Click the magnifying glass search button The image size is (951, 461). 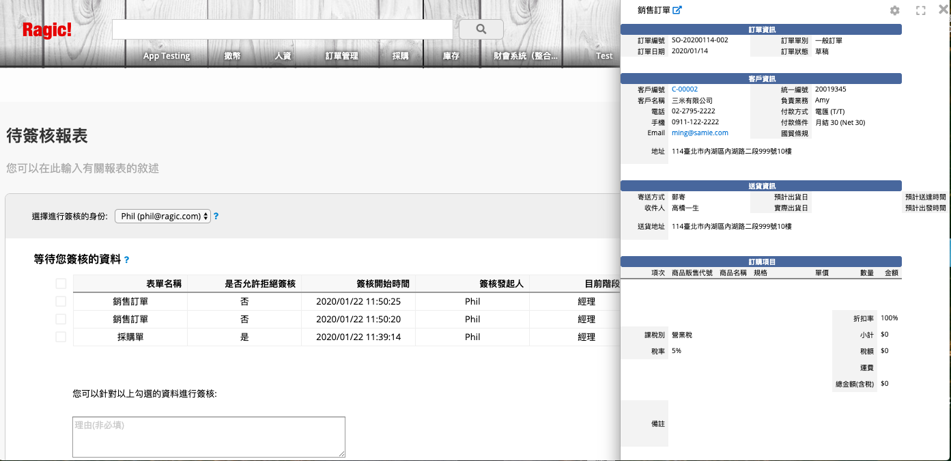(x=481, y=29)
